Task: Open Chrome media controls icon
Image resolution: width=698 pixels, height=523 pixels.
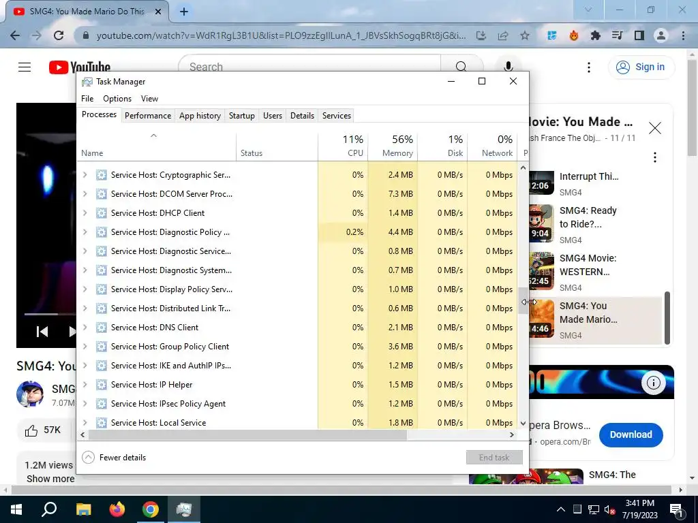Action: pos(618,35)
